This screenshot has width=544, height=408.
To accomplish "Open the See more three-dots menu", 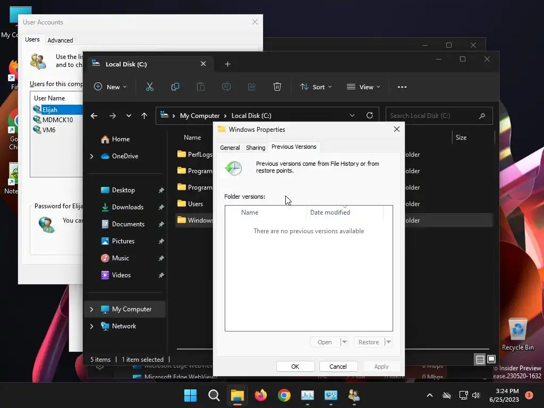I will point(402,87).
